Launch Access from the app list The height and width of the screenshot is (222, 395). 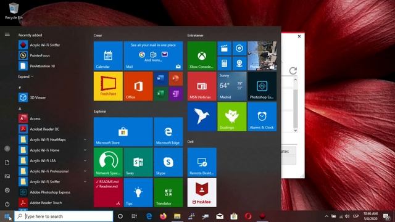tap(52, 118)
